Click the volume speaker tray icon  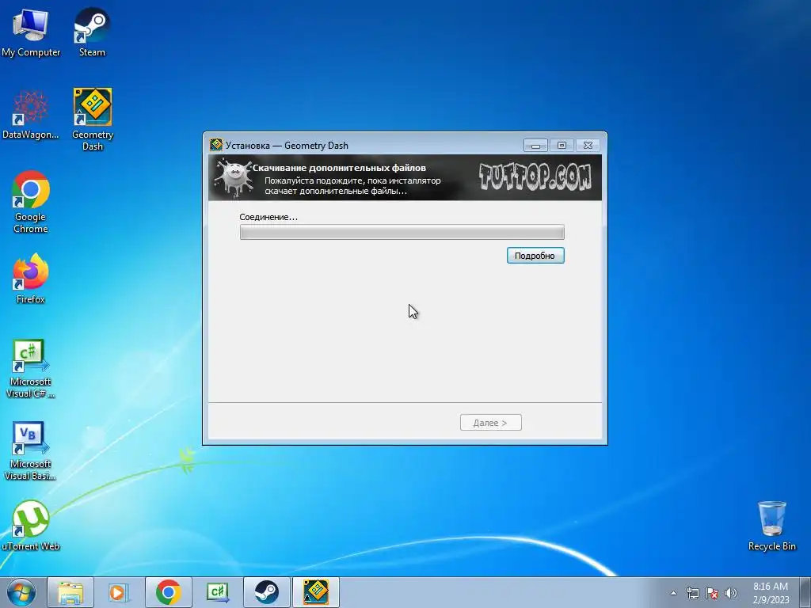tap(730, 593)
